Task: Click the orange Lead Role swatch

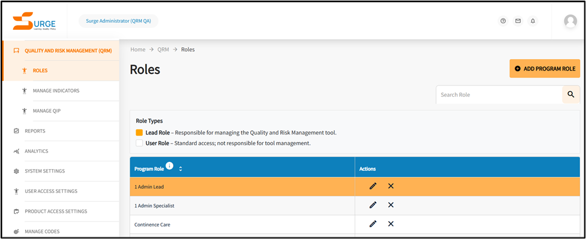Action: click(139, 133)
